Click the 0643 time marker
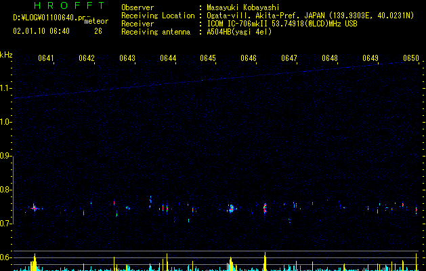426x271 pixels. point(127,58)
